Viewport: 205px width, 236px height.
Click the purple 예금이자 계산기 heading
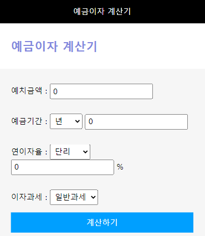(54, 46)
